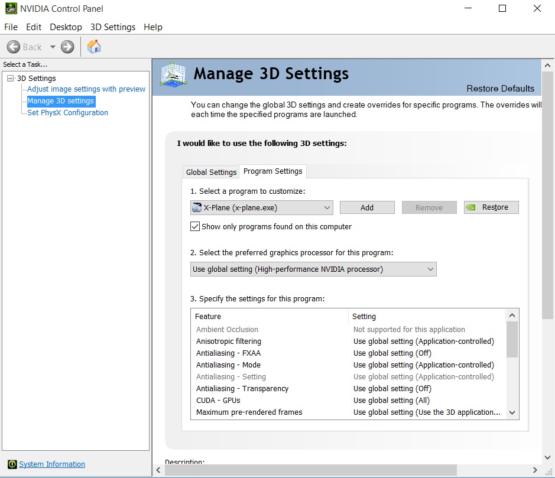Click the X-Plane program icon in dropdown
This screenshot has width=555, height=478.
(196, 208)
